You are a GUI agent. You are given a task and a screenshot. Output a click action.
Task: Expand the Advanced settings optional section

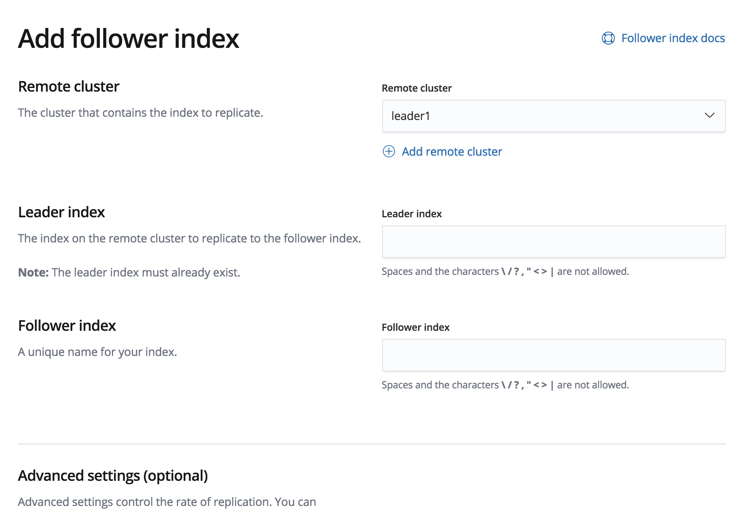(114, 475)
